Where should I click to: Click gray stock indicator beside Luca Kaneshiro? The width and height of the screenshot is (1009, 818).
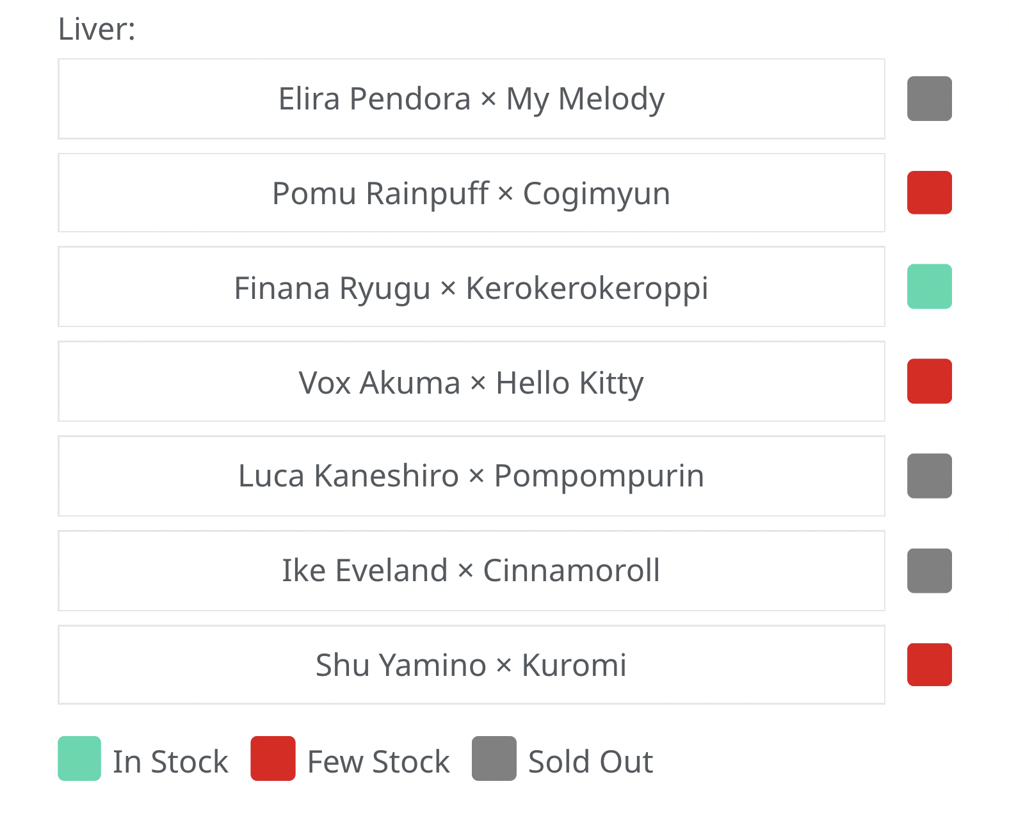(929, 476)
